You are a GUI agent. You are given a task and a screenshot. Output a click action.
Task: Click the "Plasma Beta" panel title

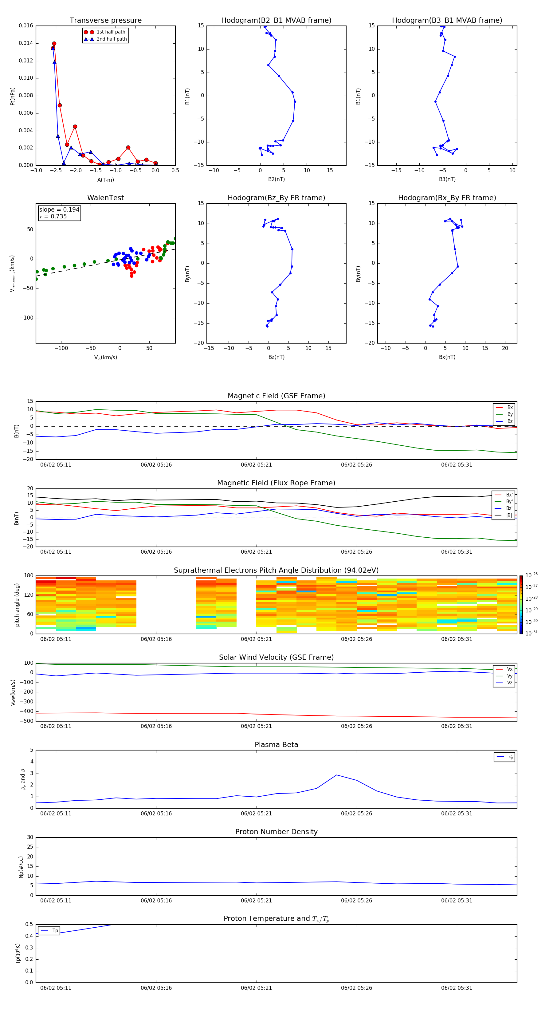click(x=276, y=745)
